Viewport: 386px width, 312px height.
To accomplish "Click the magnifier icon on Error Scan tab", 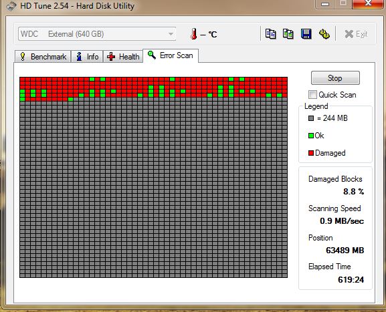I will [152, 55].
